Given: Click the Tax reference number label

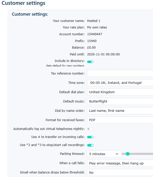Looking at the screenshot, I should 68,73.
